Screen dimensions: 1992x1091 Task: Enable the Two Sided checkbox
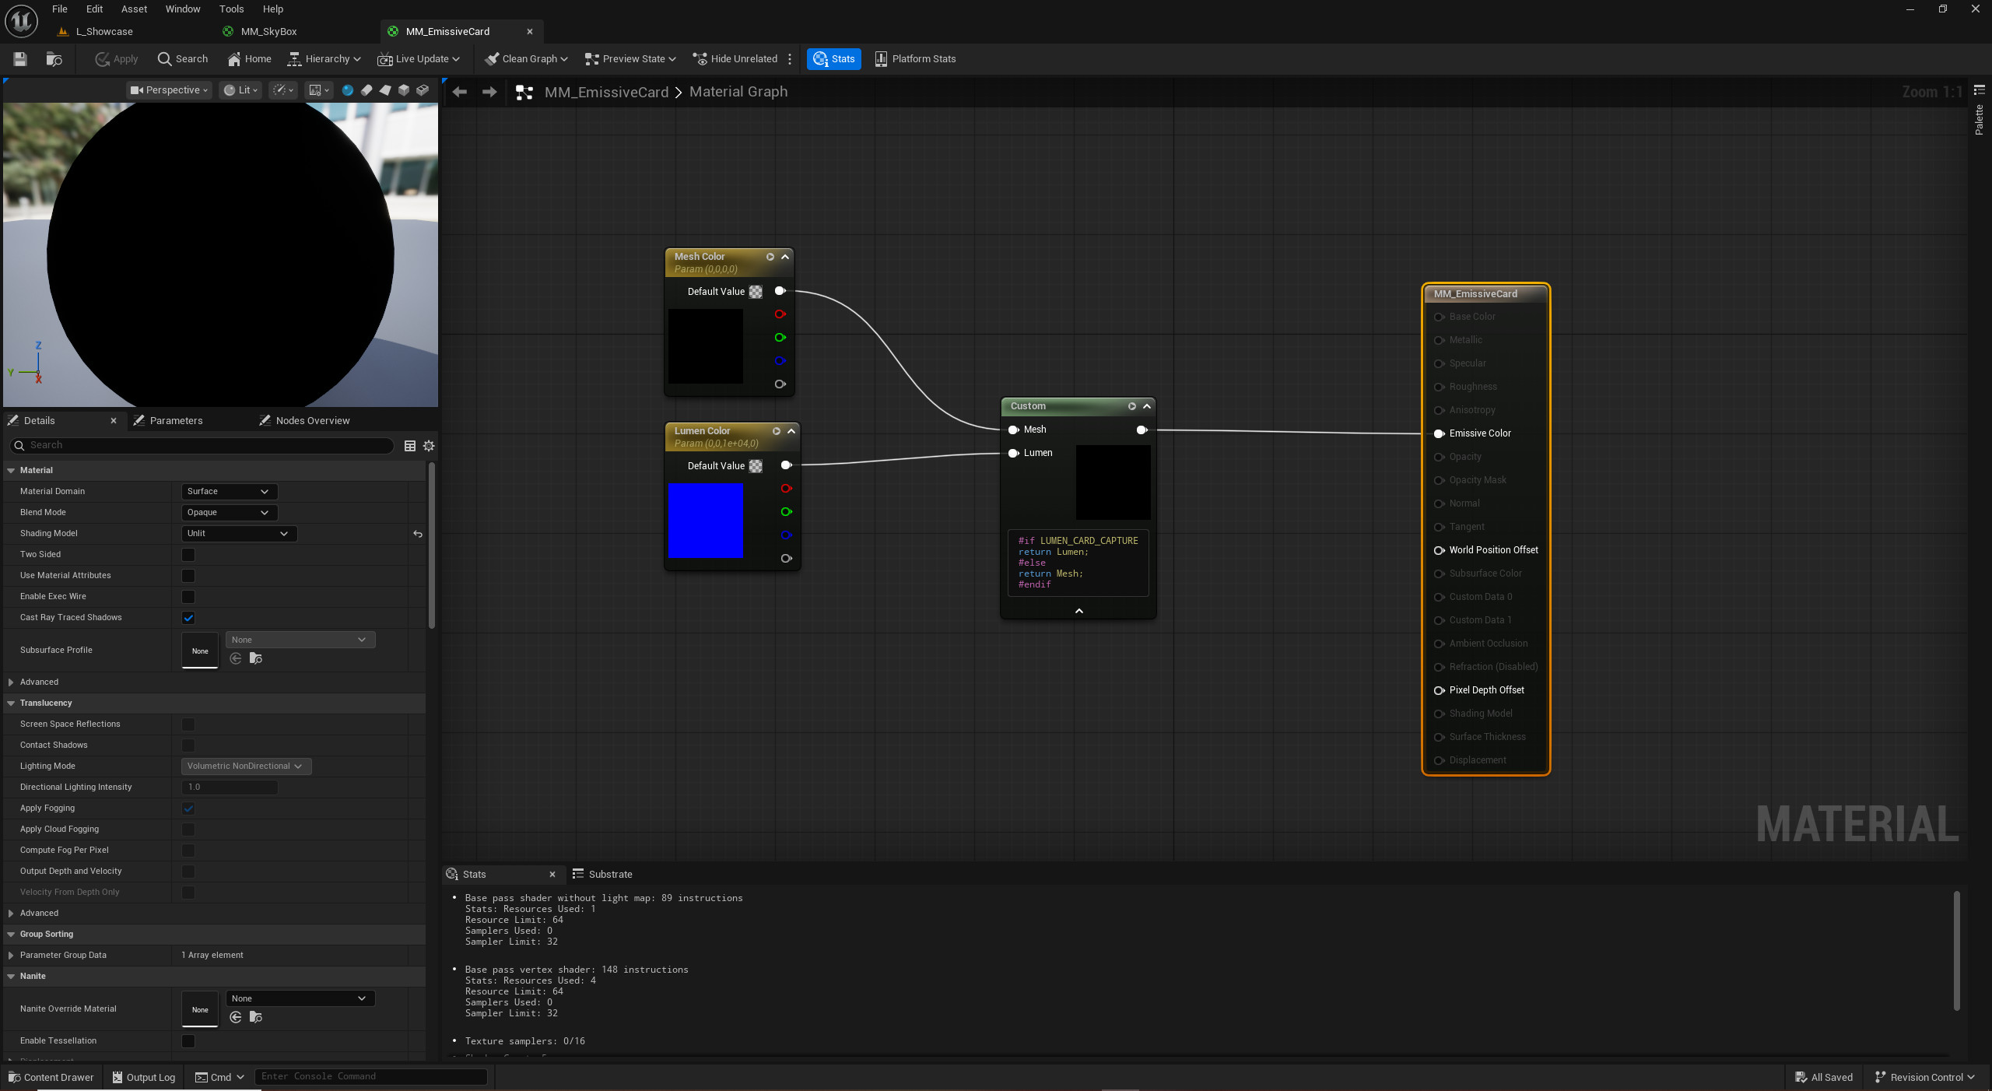(x=188, y=554)
